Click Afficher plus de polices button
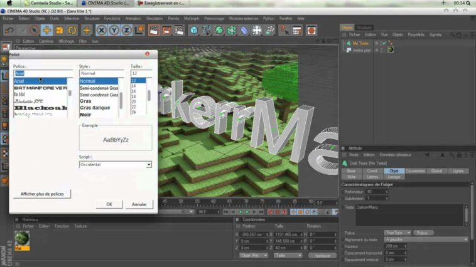Screen dimensions: 476x267 [42, 194]
